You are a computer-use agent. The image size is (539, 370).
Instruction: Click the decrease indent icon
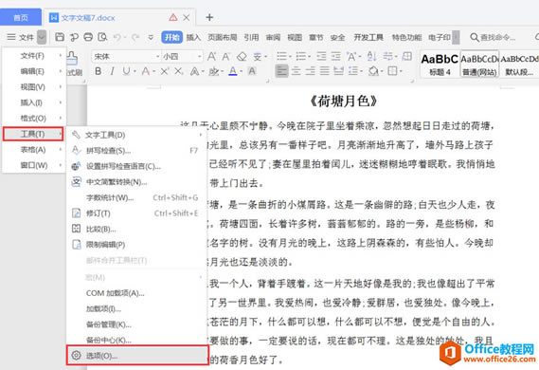point(321,56)
